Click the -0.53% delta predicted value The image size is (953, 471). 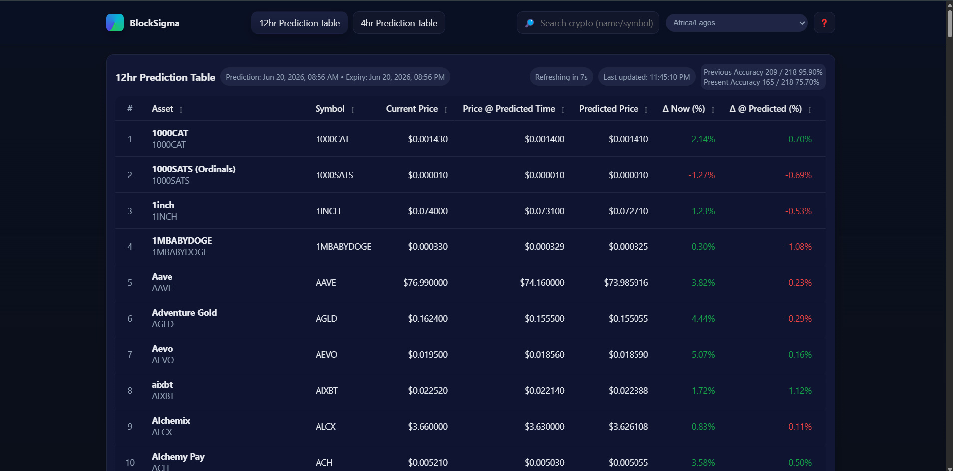click(798, 211)
